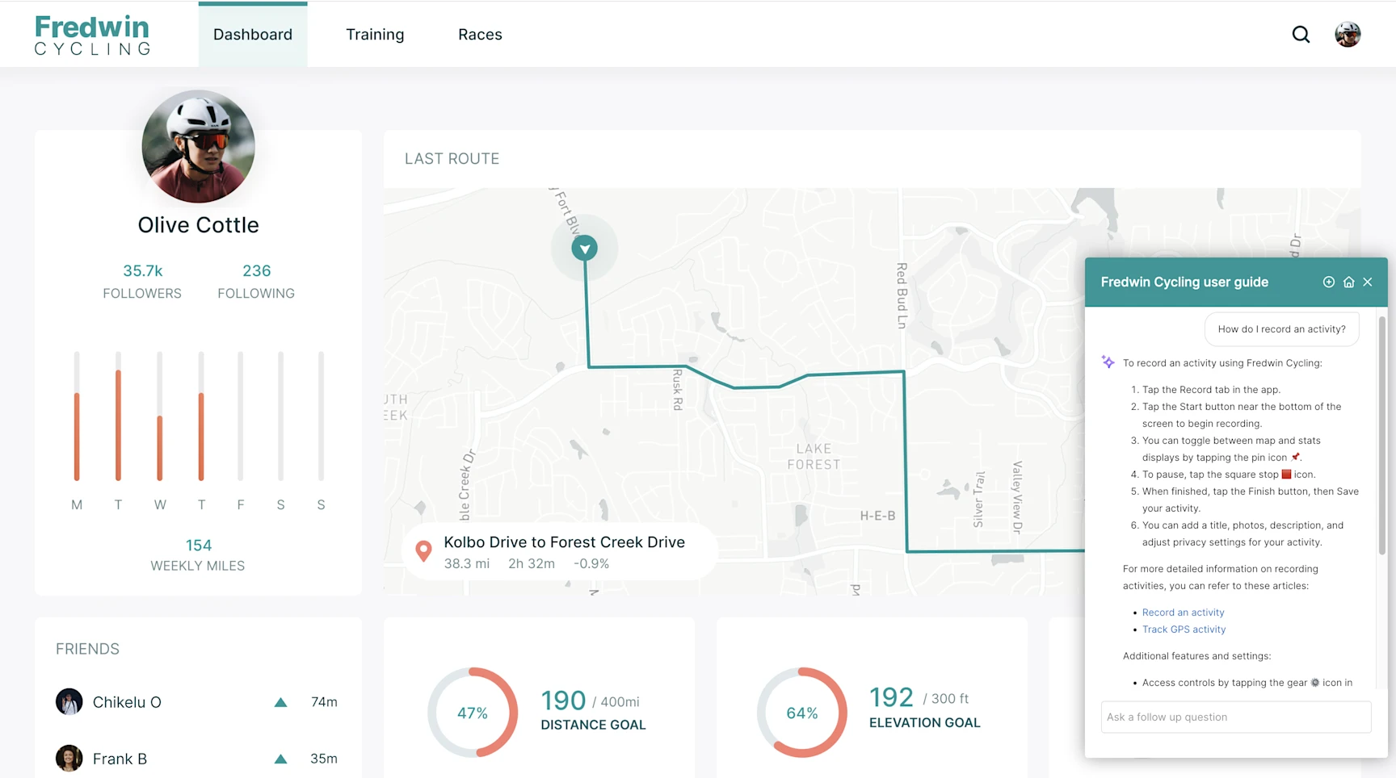Click the 38.3 mi route distance
Image resolution: width=1396 pixels, height=778 pixels.
(467, 563)
